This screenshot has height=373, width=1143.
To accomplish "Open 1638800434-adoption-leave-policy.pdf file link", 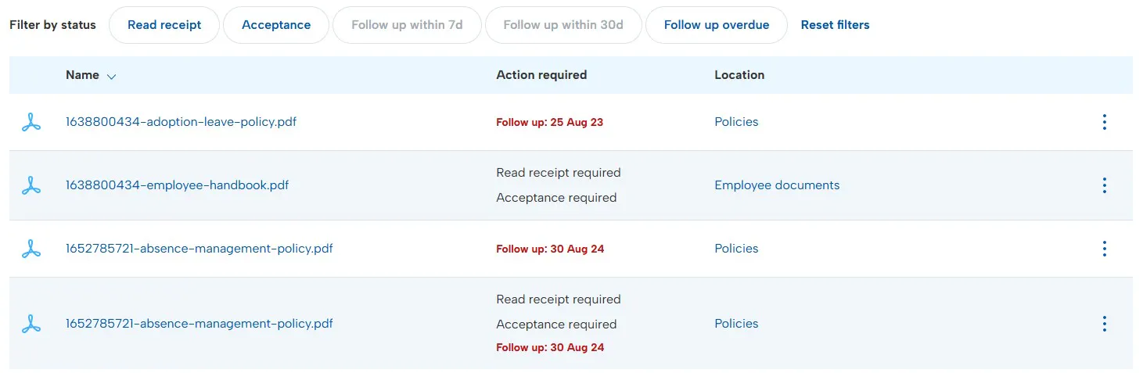I will [x=181, y=122].
